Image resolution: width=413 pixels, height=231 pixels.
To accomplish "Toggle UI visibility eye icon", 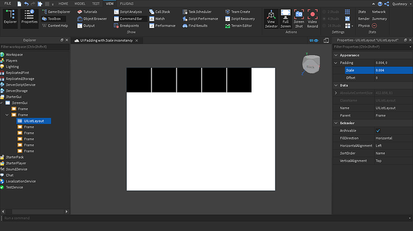I will 314,41.
